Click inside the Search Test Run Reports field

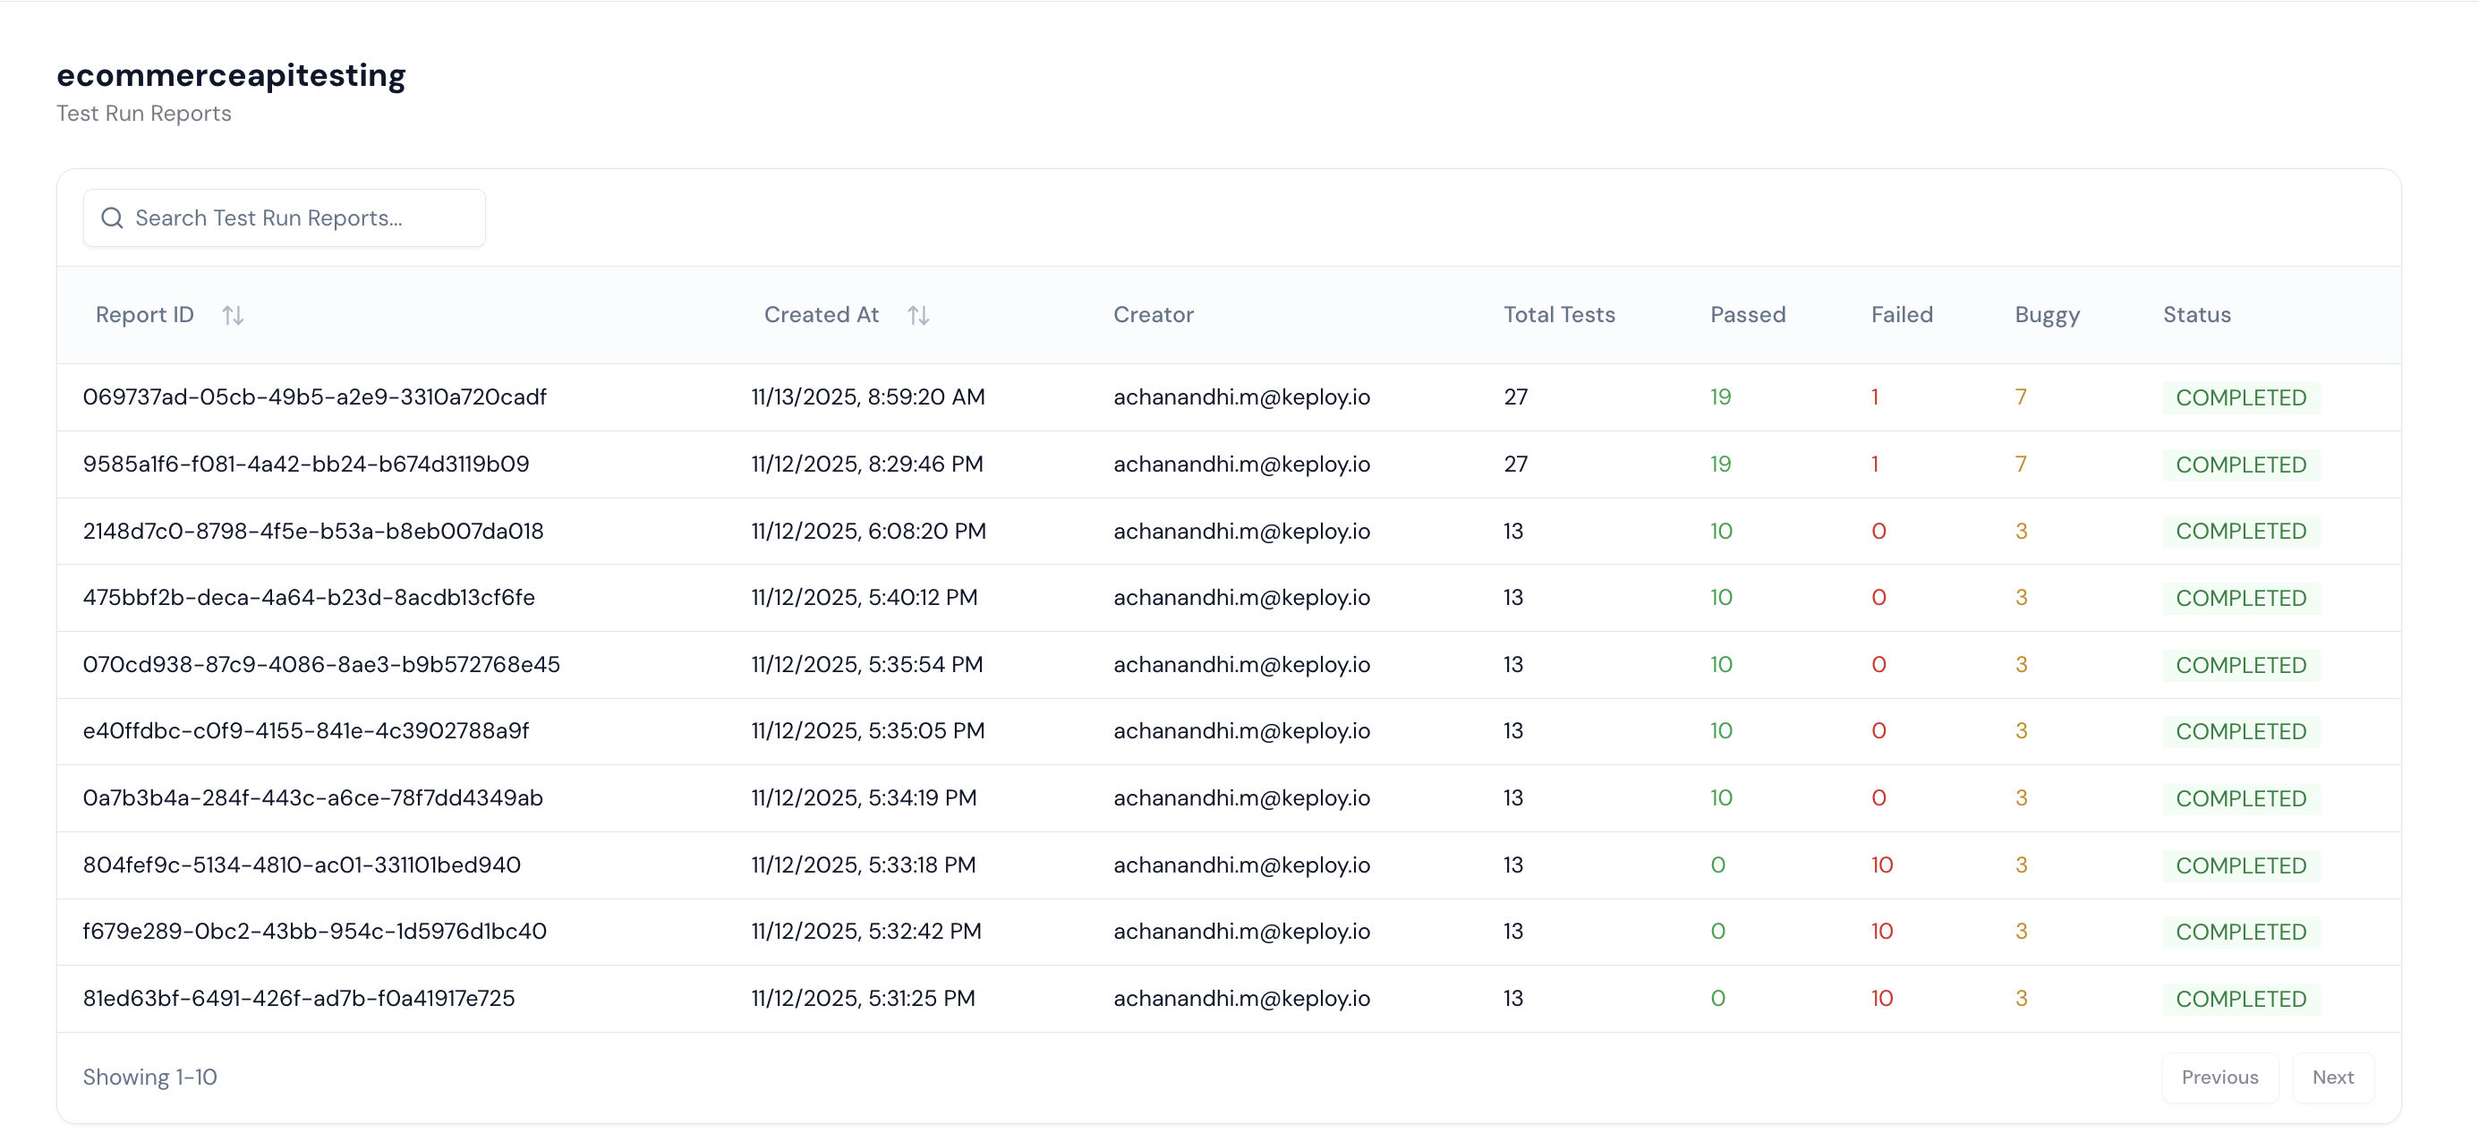[x=289, y=217]
